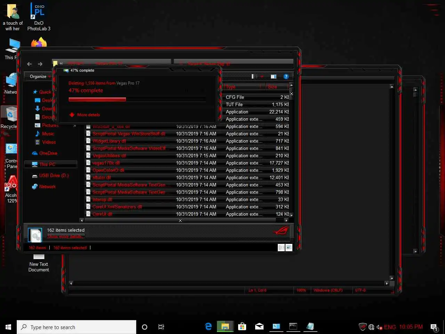445x334 pixels.
Task: Click the 22,214 KB size cell
Action: coord(279,112)
